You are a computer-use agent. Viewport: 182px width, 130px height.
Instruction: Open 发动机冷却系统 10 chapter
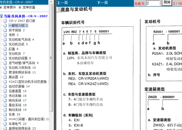(22, 68)
